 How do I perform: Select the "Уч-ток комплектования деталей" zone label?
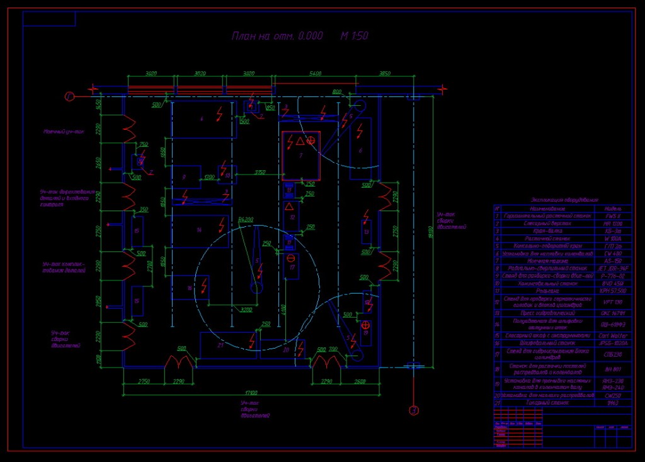(x=64, y=267)
